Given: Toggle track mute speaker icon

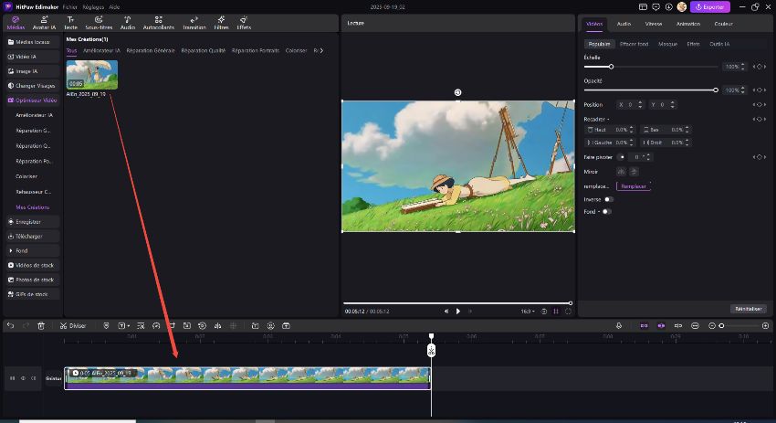Looking at the screenshot, I should point(34,378).
